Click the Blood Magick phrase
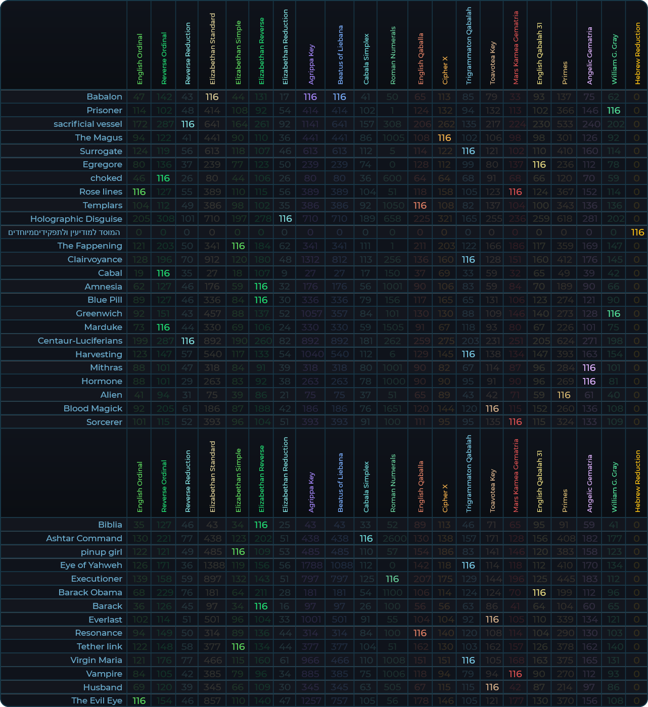The height and width of the screenshot is (707, 648). pos(93,408)
